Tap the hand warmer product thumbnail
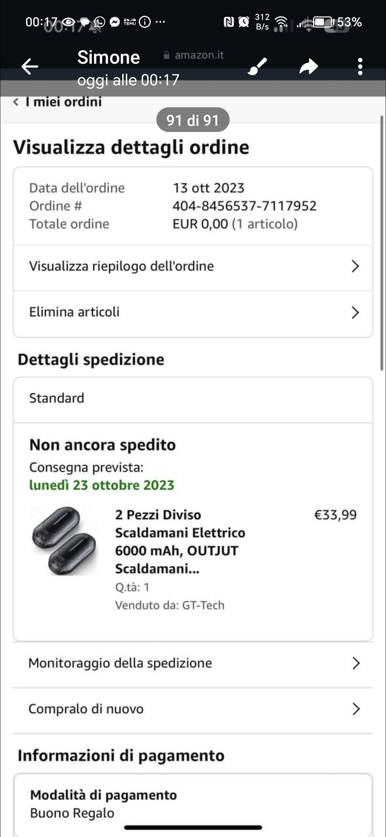Viewport: 386px width, 837px height. (65, 541)
